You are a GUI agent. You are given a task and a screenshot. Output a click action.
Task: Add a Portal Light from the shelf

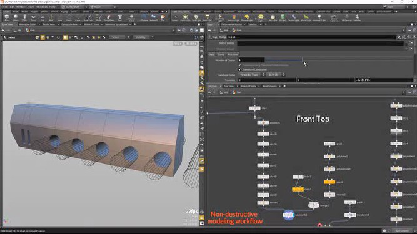click(x=306, y=17)
